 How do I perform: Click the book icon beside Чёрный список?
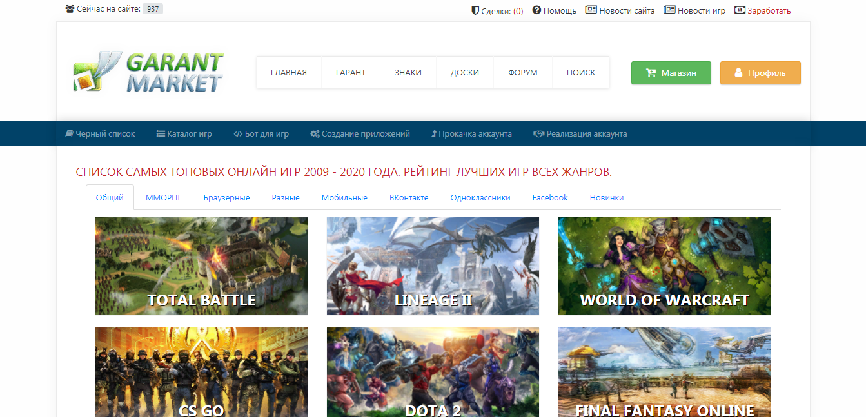tap(70, 134)
